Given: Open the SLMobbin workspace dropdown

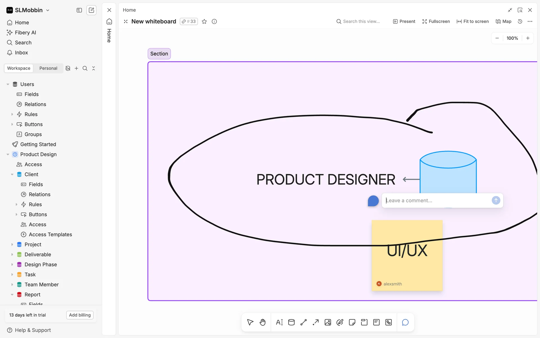Looking at the screenshot, I should point(28,10).
